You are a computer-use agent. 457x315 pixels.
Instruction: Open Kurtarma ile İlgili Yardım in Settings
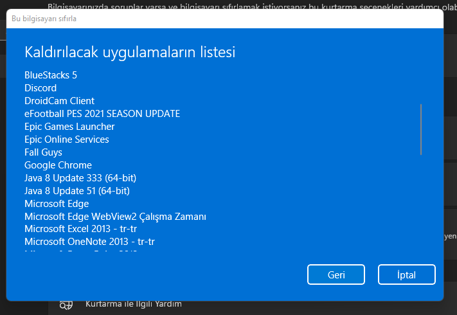click(134, 304)
